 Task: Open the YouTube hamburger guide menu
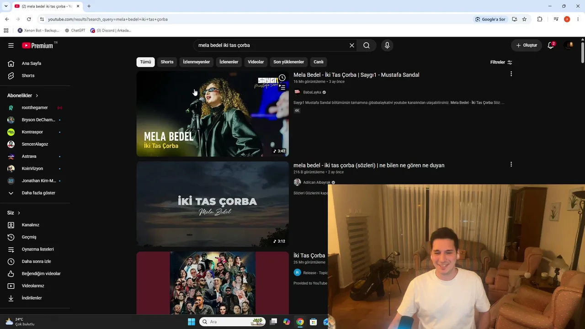[11, 45]
